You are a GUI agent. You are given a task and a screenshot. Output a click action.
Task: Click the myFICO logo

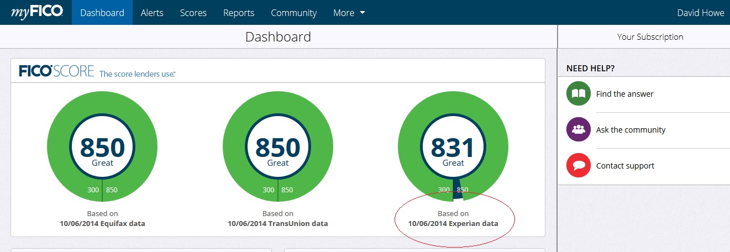36,12
